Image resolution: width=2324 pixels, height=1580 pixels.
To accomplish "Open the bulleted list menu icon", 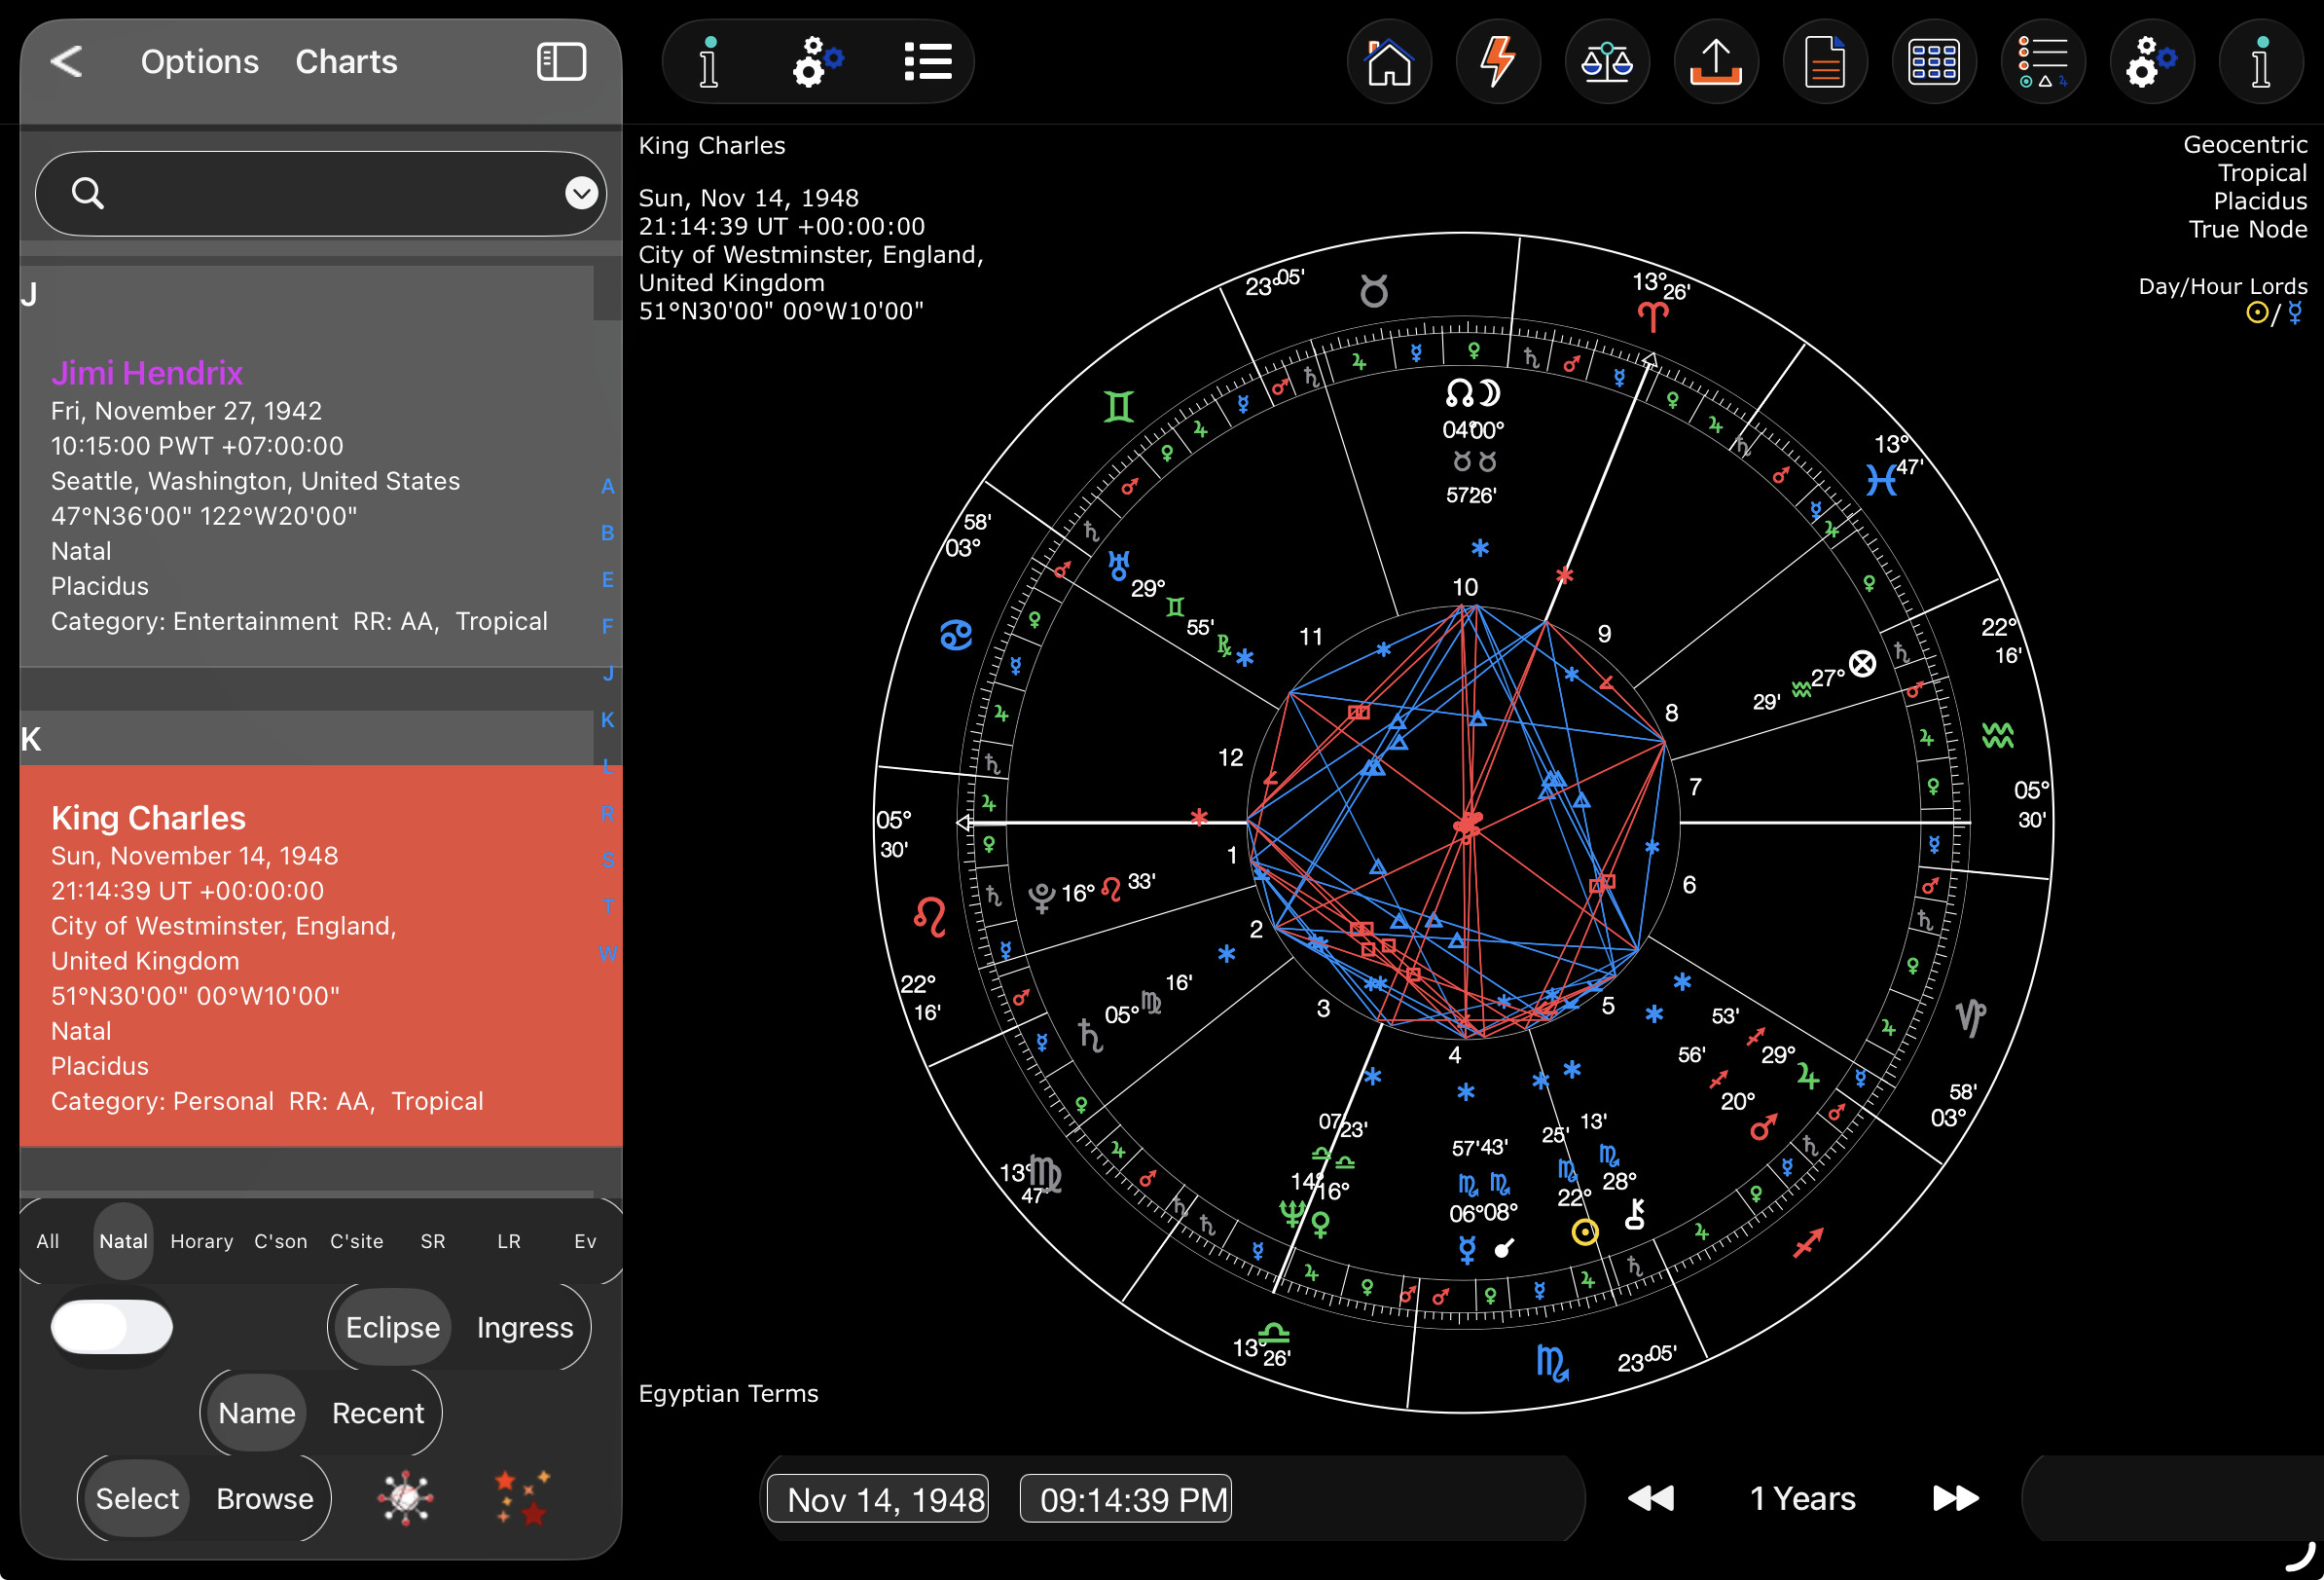I will pos(927,62).
